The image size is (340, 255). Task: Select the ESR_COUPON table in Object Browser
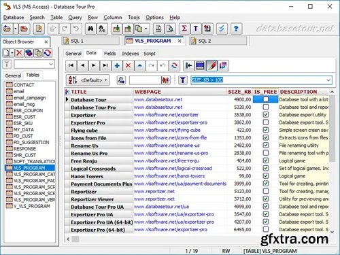pos(28,111)
